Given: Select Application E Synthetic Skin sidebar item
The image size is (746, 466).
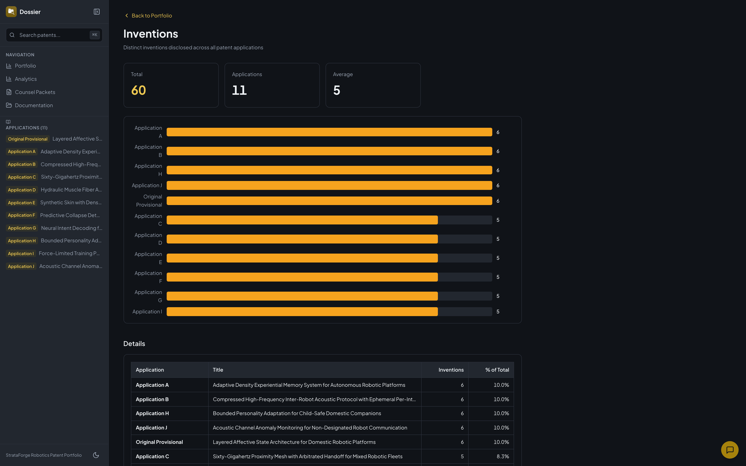Looking at the screenshot, I should point(54,203).
